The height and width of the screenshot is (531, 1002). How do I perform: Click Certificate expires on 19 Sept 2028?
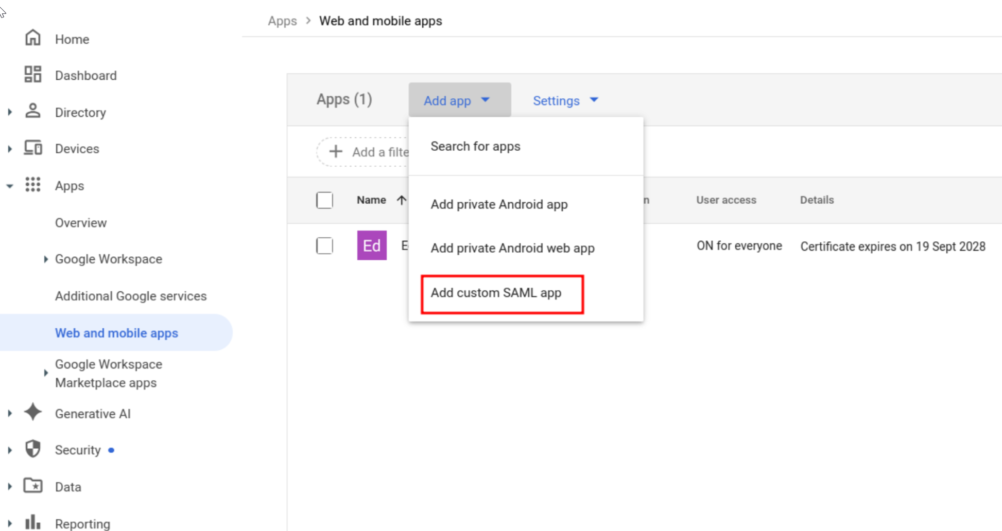893,246
